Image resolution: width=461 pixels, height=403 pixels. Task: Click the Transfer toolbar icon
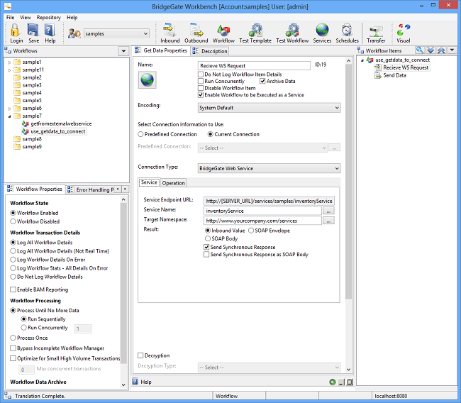pos(376,33)
